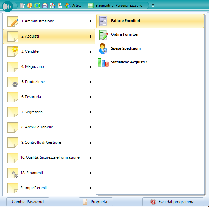This screenshot has height=207, width=209.
Task: Open Fatture Fornitori
Action: coord(125,21)
